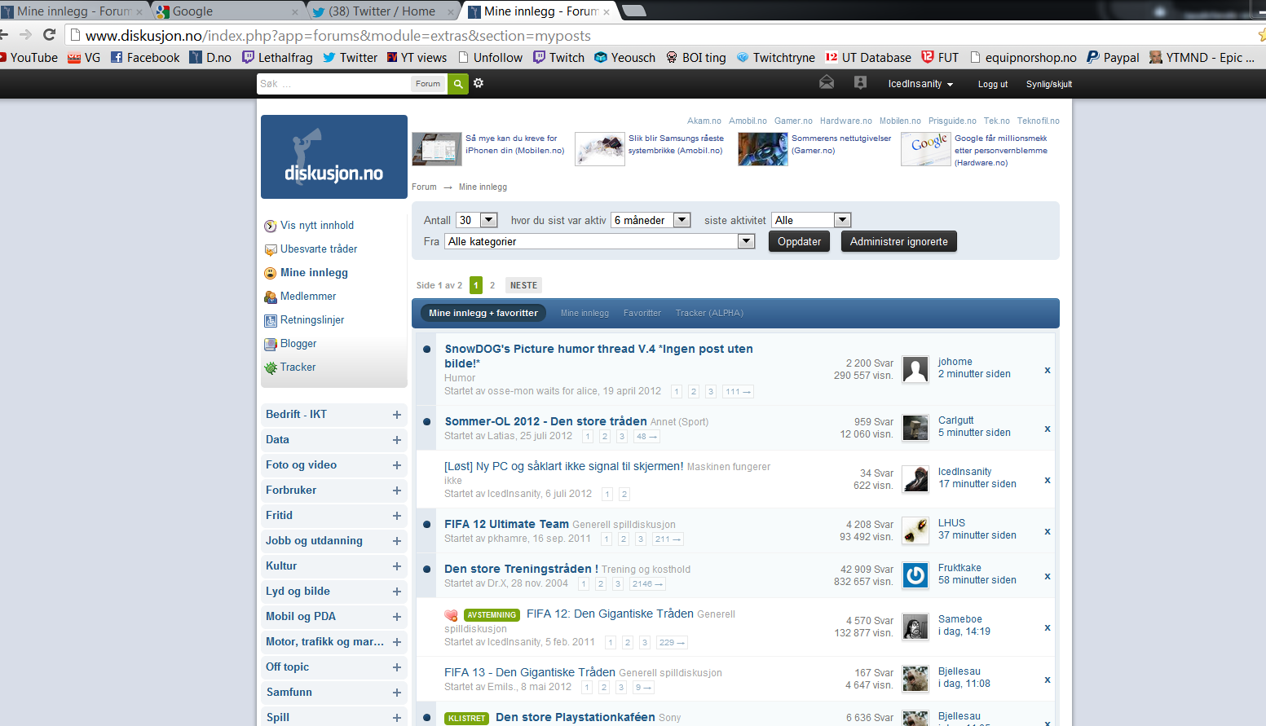The width and height of the screenshot is (1266, 726).
Task: Switch to Tracker (ALPHA) tab
Action: coord(709,313)
